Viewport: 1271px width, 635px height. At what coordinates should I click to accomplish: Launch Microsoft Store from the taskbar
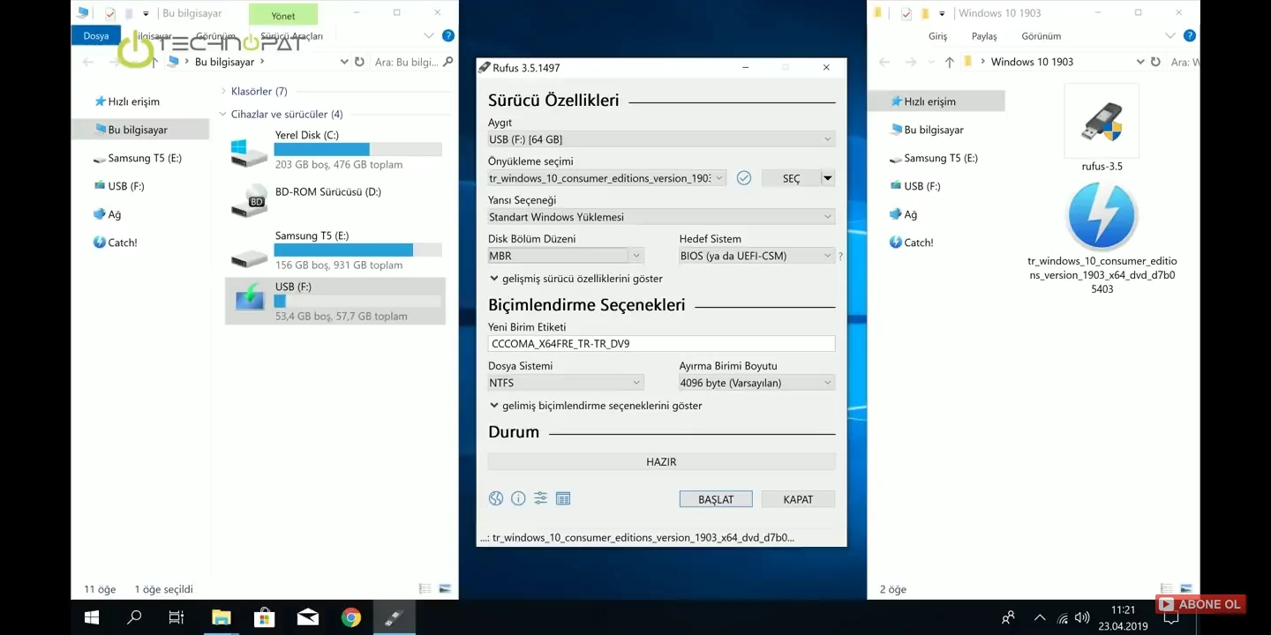(264, 617)
